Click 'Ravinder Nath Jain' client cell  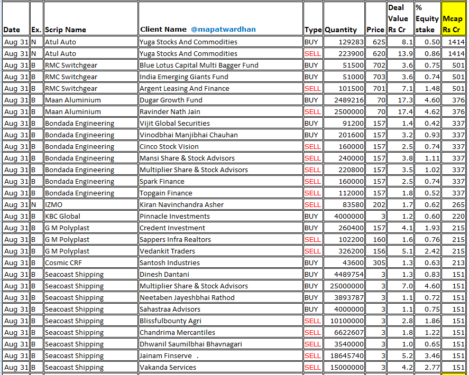(220, 112)
